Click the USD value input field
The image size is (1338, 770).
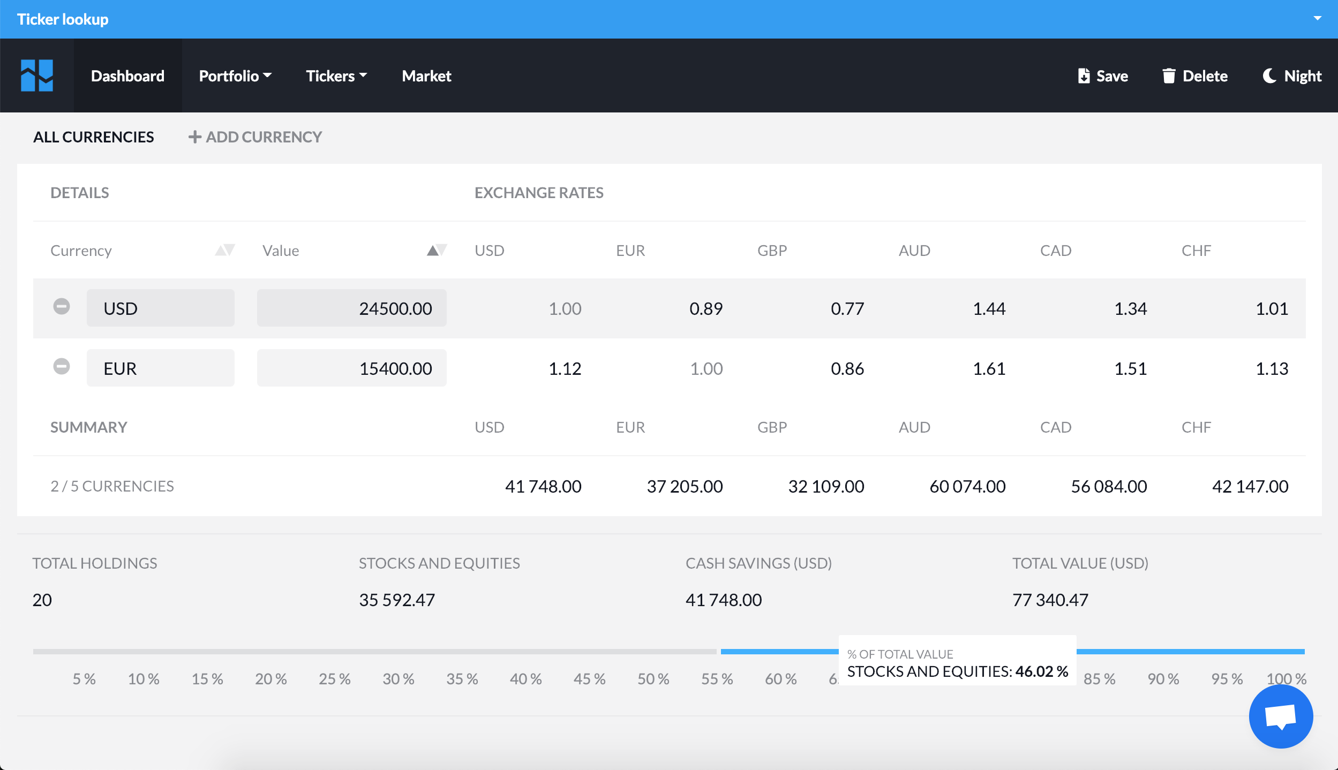point(351,307)
